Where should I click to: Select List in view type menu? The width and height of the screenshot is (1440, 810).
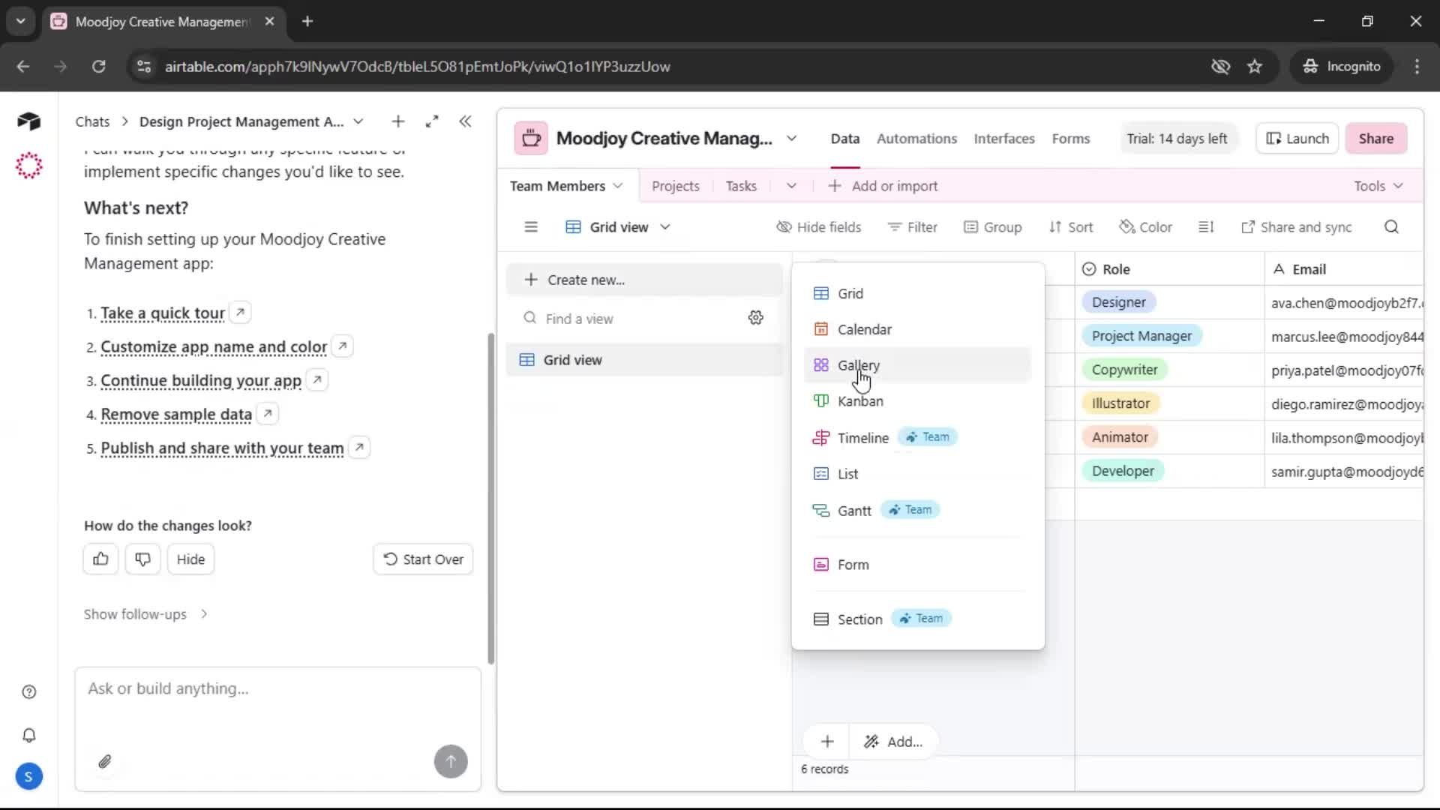[x=917, y=474]
